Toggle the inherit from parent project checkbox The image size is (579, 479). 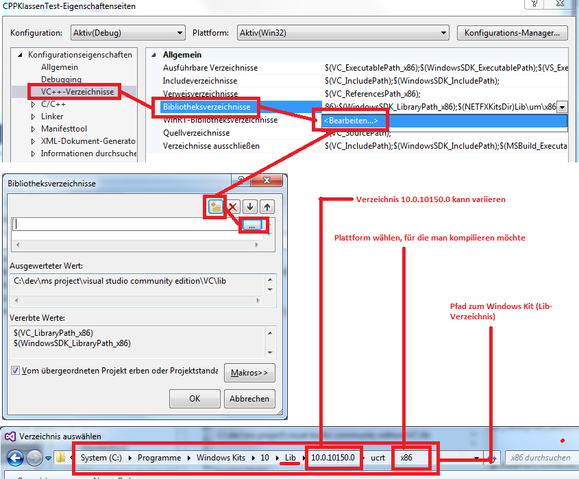click(x=16, y=371)
